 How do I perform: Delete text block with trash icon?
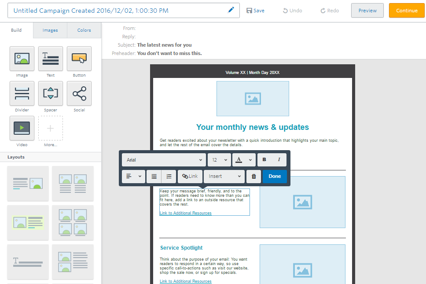point(253,177)
